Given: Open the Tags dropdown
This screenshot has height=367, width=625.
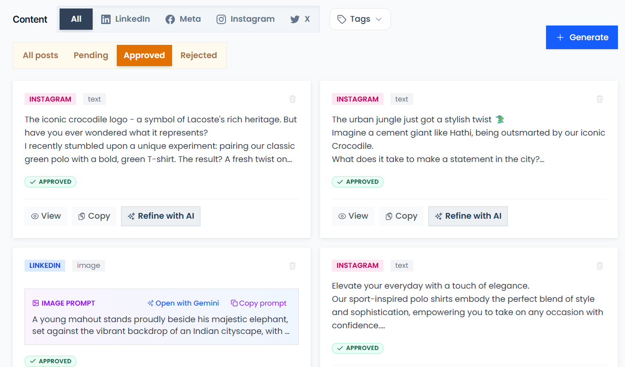Looking at the screenshot, I should 360,19.
